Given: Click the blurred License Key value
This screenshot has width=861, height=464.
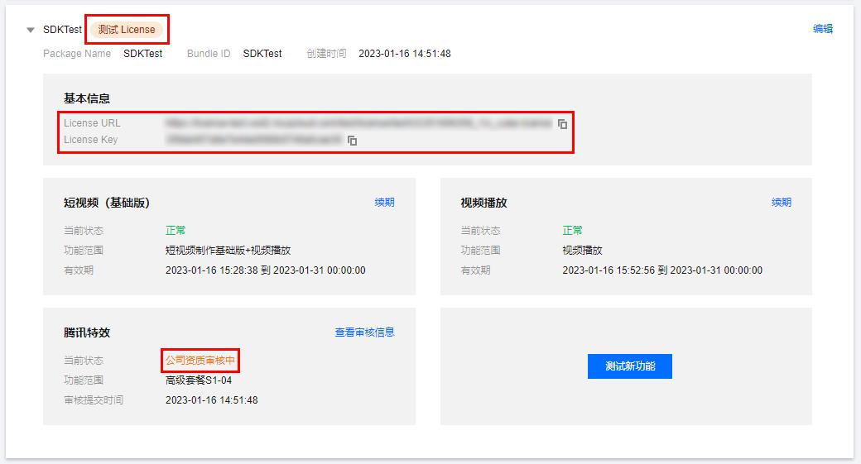Looking at the screenshot, I should (x=253, y=140).
